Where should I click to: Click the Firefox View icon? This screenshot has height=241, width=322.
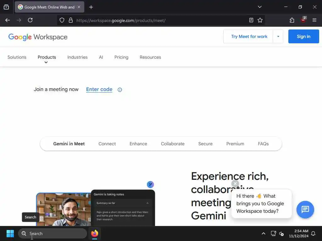tap(6, 7)
